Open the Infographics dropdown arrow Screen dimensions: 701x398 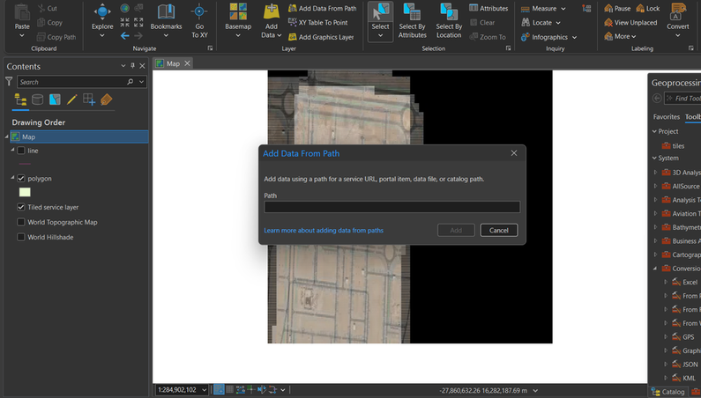pos(575,38)
